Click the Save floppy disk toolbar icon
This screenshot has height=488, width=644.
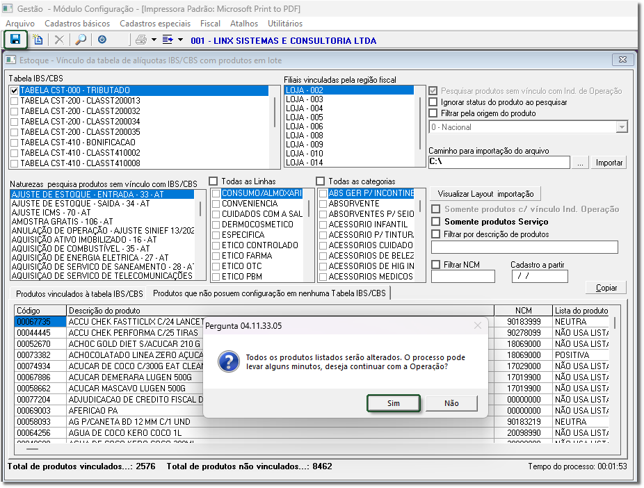point(15,40)
